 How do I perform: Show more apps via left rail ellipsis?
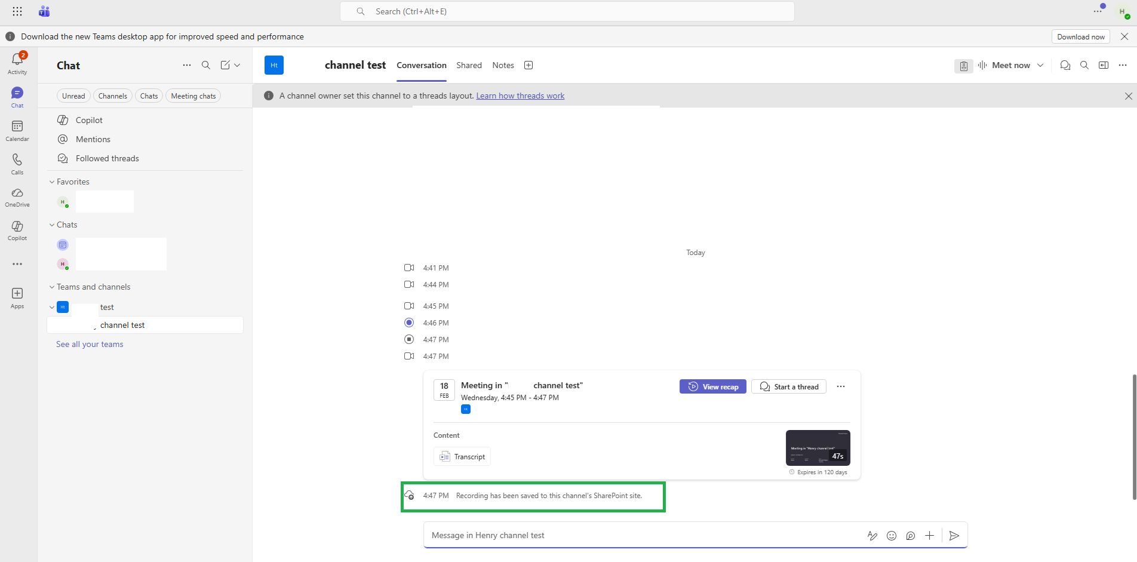[17, 264]
